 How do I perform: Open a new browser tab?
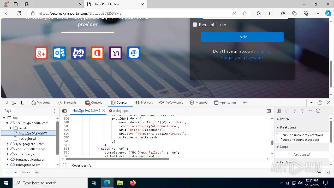tap(151, 4)
